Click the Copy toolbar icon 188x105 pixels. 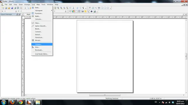(28, 8)
